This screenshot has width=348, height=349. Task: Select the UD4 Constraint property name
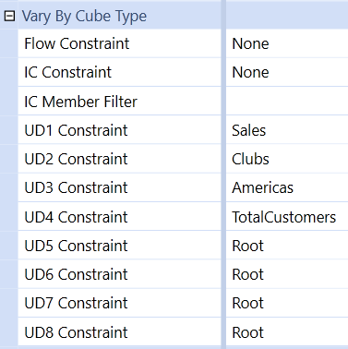pyautogui.click(x=76, y=217)
